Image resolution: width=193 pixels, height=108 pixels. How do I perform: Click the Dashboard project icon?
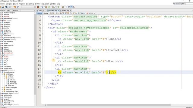2,32
